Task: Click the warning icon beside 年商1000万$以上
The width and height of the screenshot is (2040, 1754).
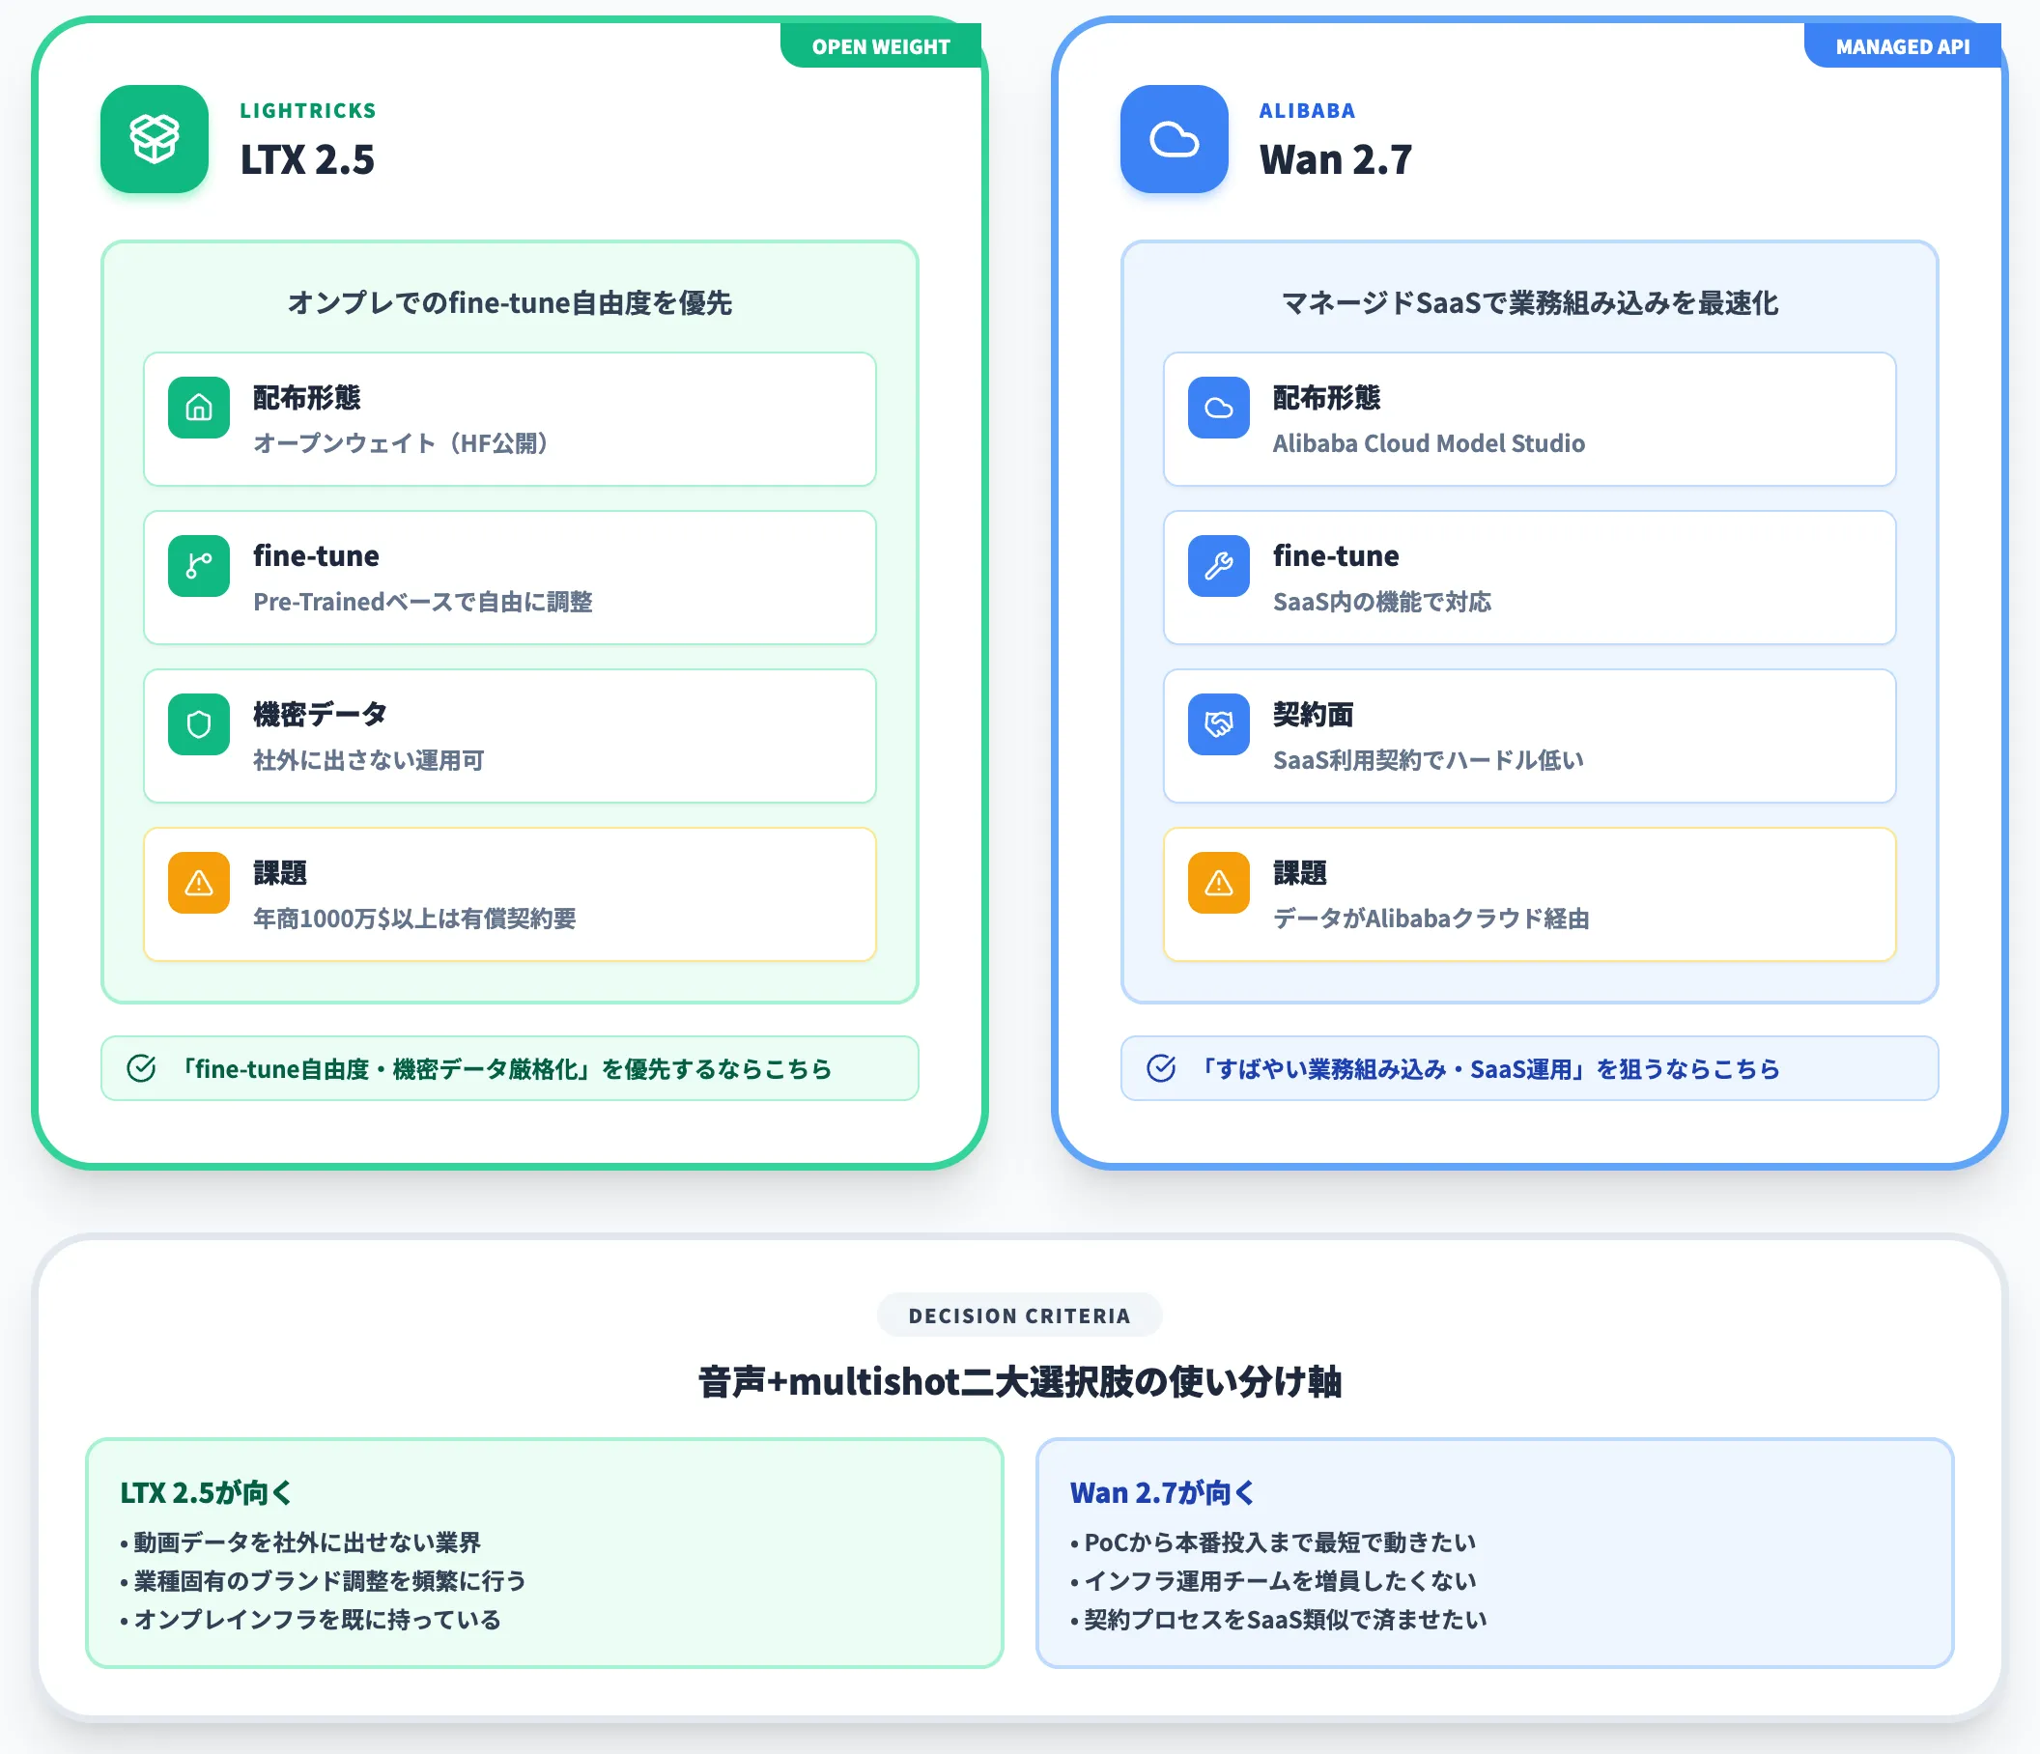Action: click(x=199, y=882)
